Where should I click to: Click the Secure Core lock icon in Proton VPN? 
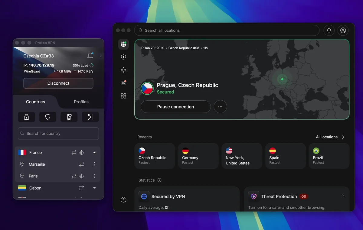click(x=26, y=117)
